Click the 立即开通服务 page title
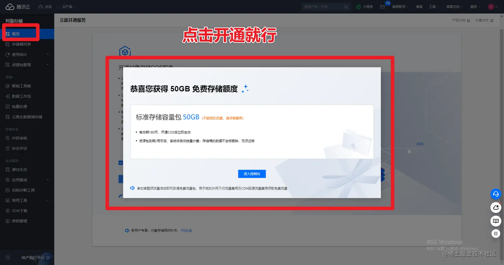This screenshot has height=265, width=504. 73,20
